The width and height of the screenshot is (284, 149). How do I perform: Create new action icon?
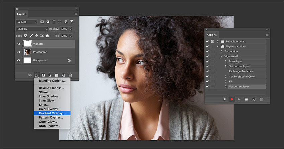[x=254, y=99]
